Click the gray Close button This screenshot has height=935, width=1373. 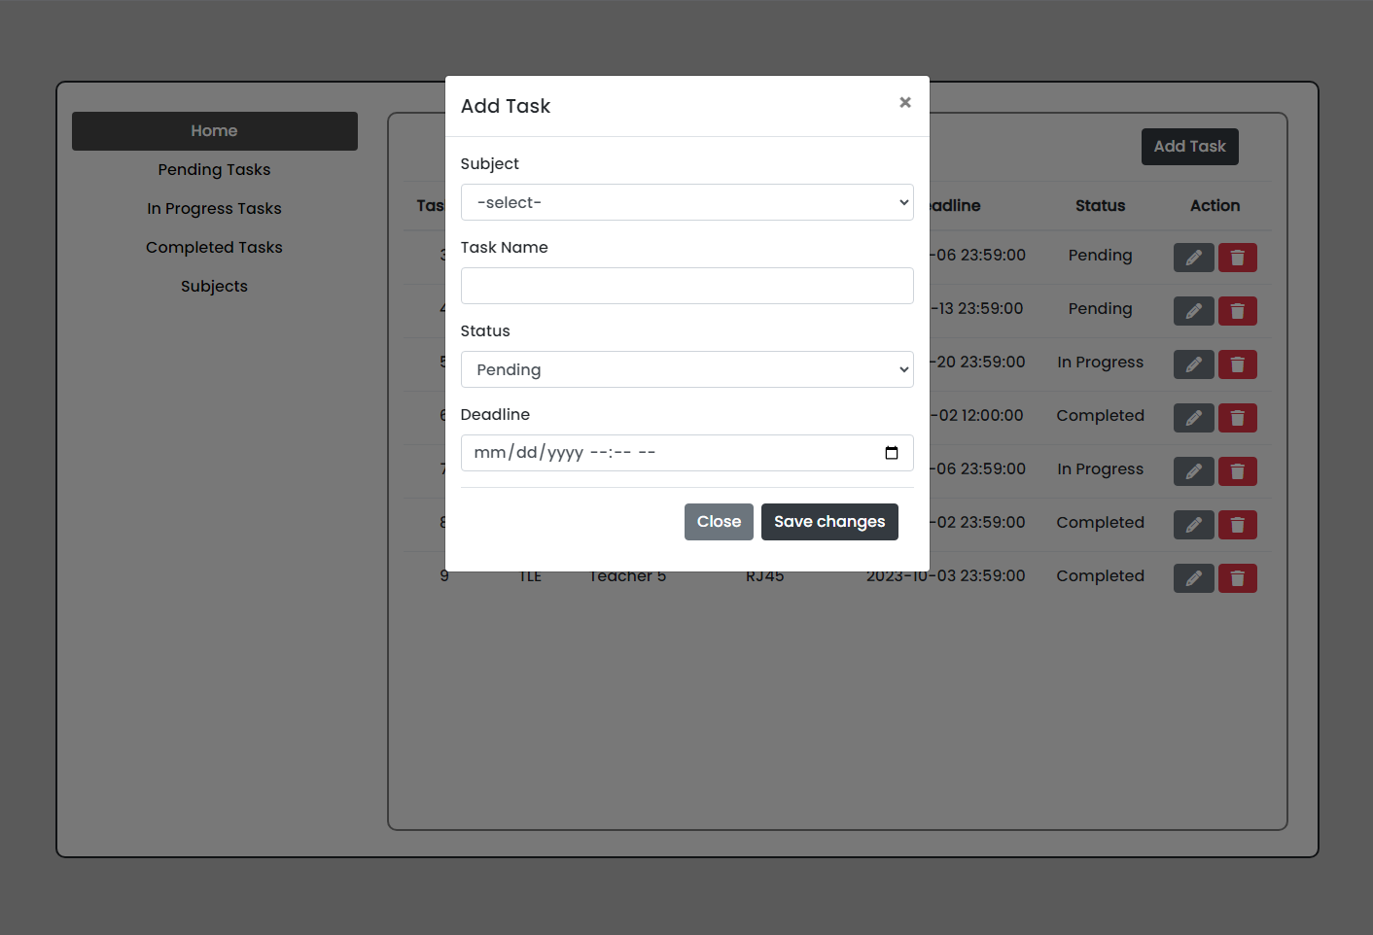point(718,522)
